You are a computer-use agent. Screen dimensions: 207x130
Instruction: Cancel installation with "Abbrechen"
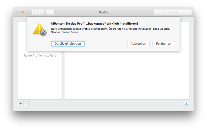(x=138, y=44)
